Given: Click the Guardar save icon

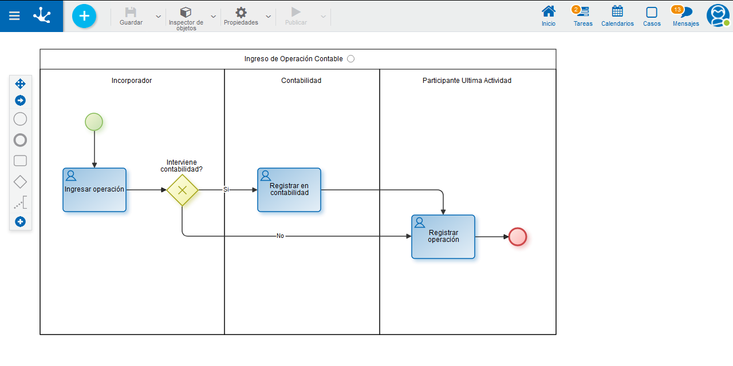Looking at the screenshot, I should pos(131,12).
